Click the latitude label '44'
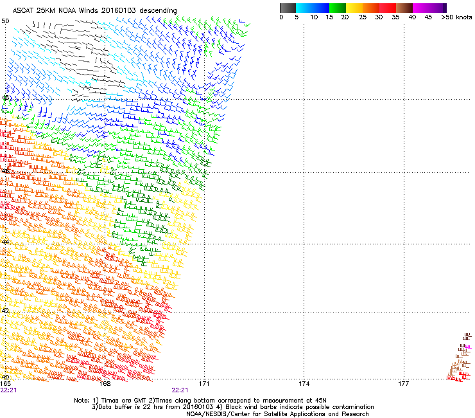475x418 pixels. (x=5, y=242)
